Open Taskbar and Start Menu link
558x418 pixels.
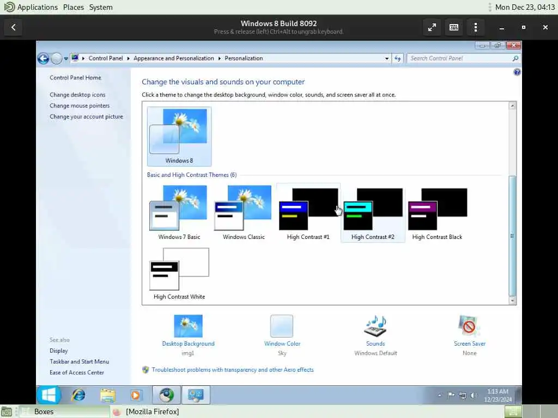(x=80, y=361)
